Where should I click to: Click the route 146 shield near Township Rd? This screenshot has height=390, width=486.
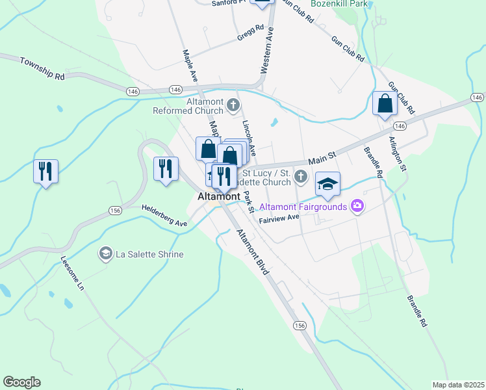[x=133, y=92]
